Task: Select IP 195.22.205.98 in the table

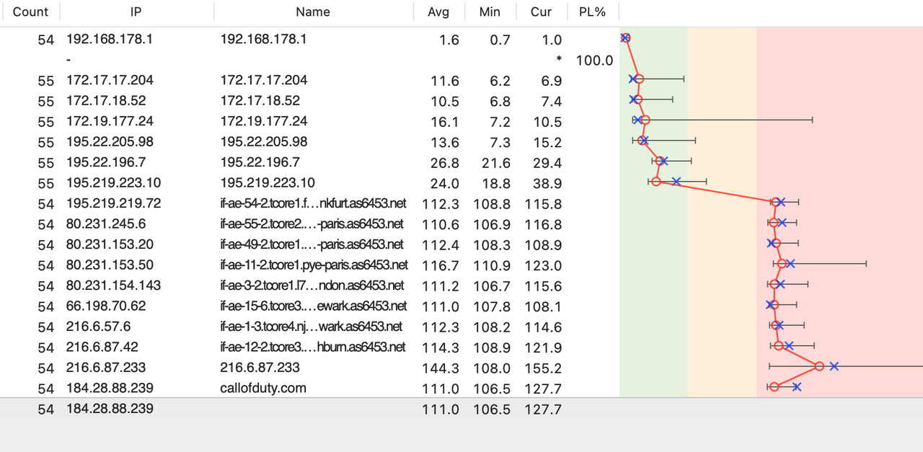Action: point(110,141)
